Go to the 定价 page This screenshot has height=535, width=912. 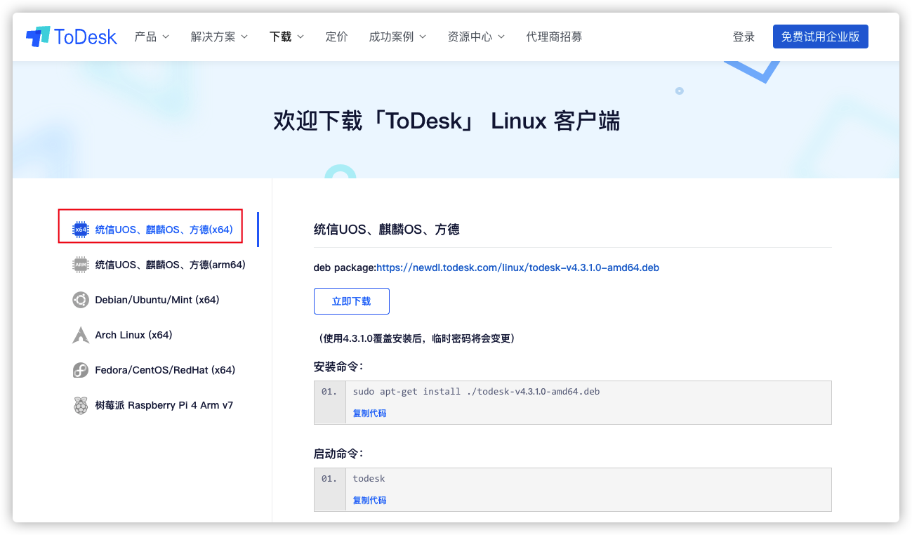[336, 37]
